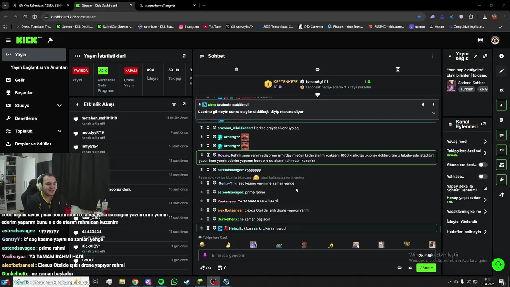This screenshot has width=510, height=287.
Task: Click the Kick logo
Action: point(29,40)
